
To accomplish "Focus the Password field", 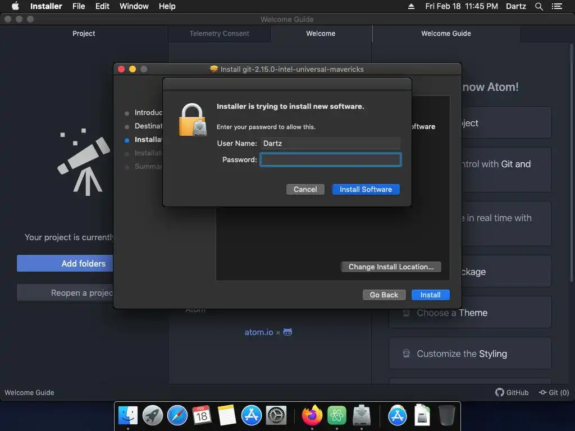I will coord(331,159).
